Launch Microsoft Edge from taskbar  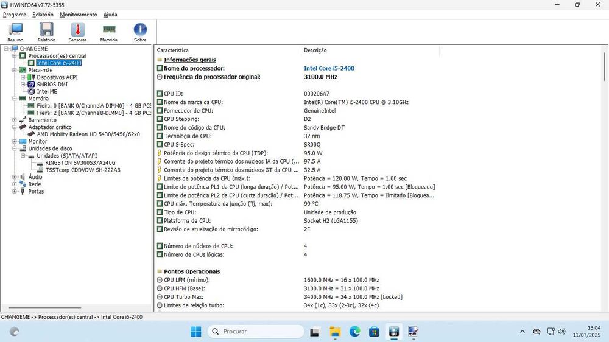point(354,332)
